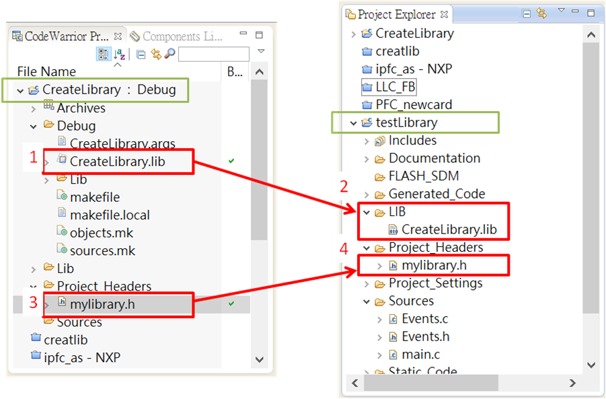Toggle hierarchical tree view in CodeWarrior panel
This screenshot has width=606, height=399.
pyautogui.click(x=104, y=55)
